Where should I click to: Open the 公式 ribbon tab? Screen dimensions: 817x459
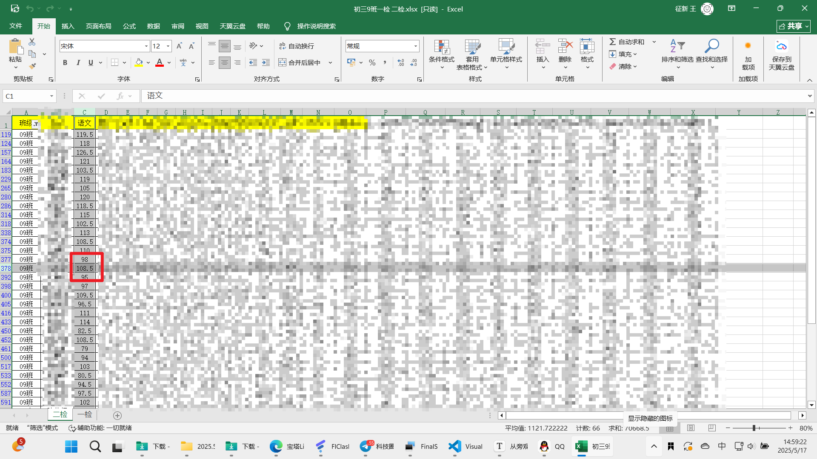(x=129, y=26)
